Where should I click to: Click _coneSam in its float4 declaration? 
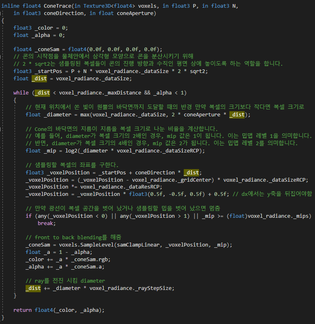pyautogui.click(x=47, y=49)
